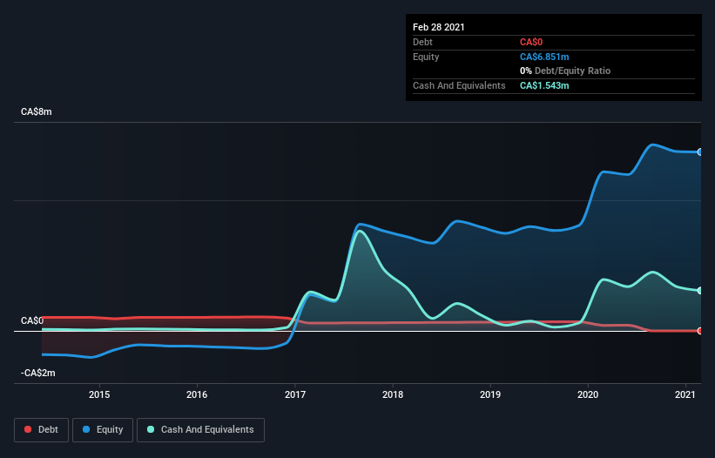Click the 2017 x-axis label
The image size is (715, 458).
pos(295,394)
